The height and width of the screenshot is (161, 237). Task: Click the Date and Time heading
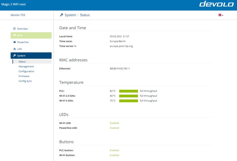click(72, 28)
